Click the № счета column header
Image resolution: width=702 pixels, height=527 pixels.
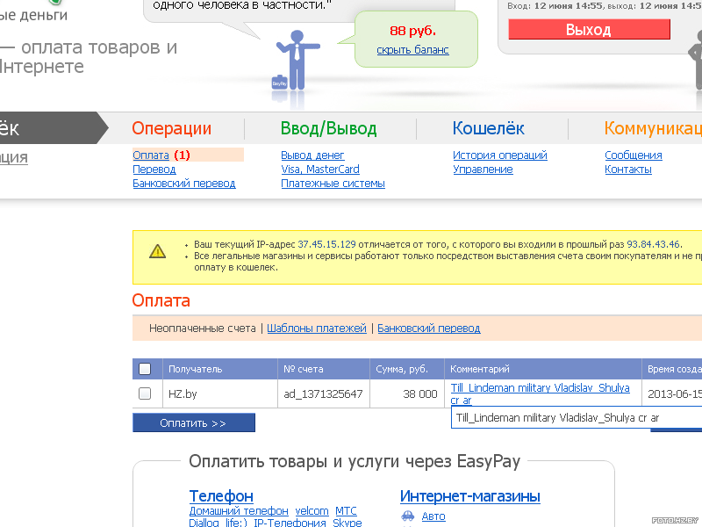[303, 369]
